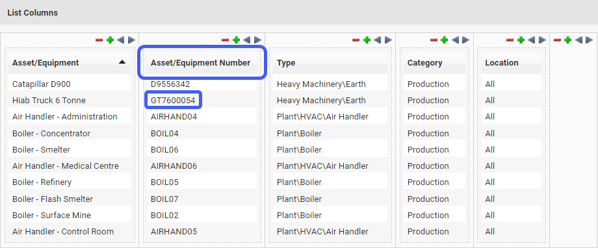
Task: Click the Category column header
Action: (434, 63)
